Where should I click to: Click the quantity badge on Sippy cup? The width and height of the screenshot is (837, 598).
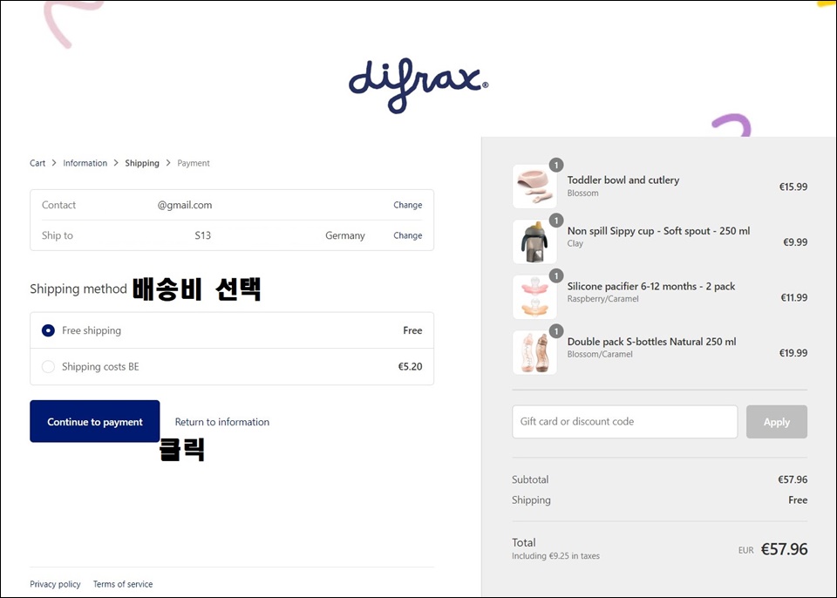(556, 220)
